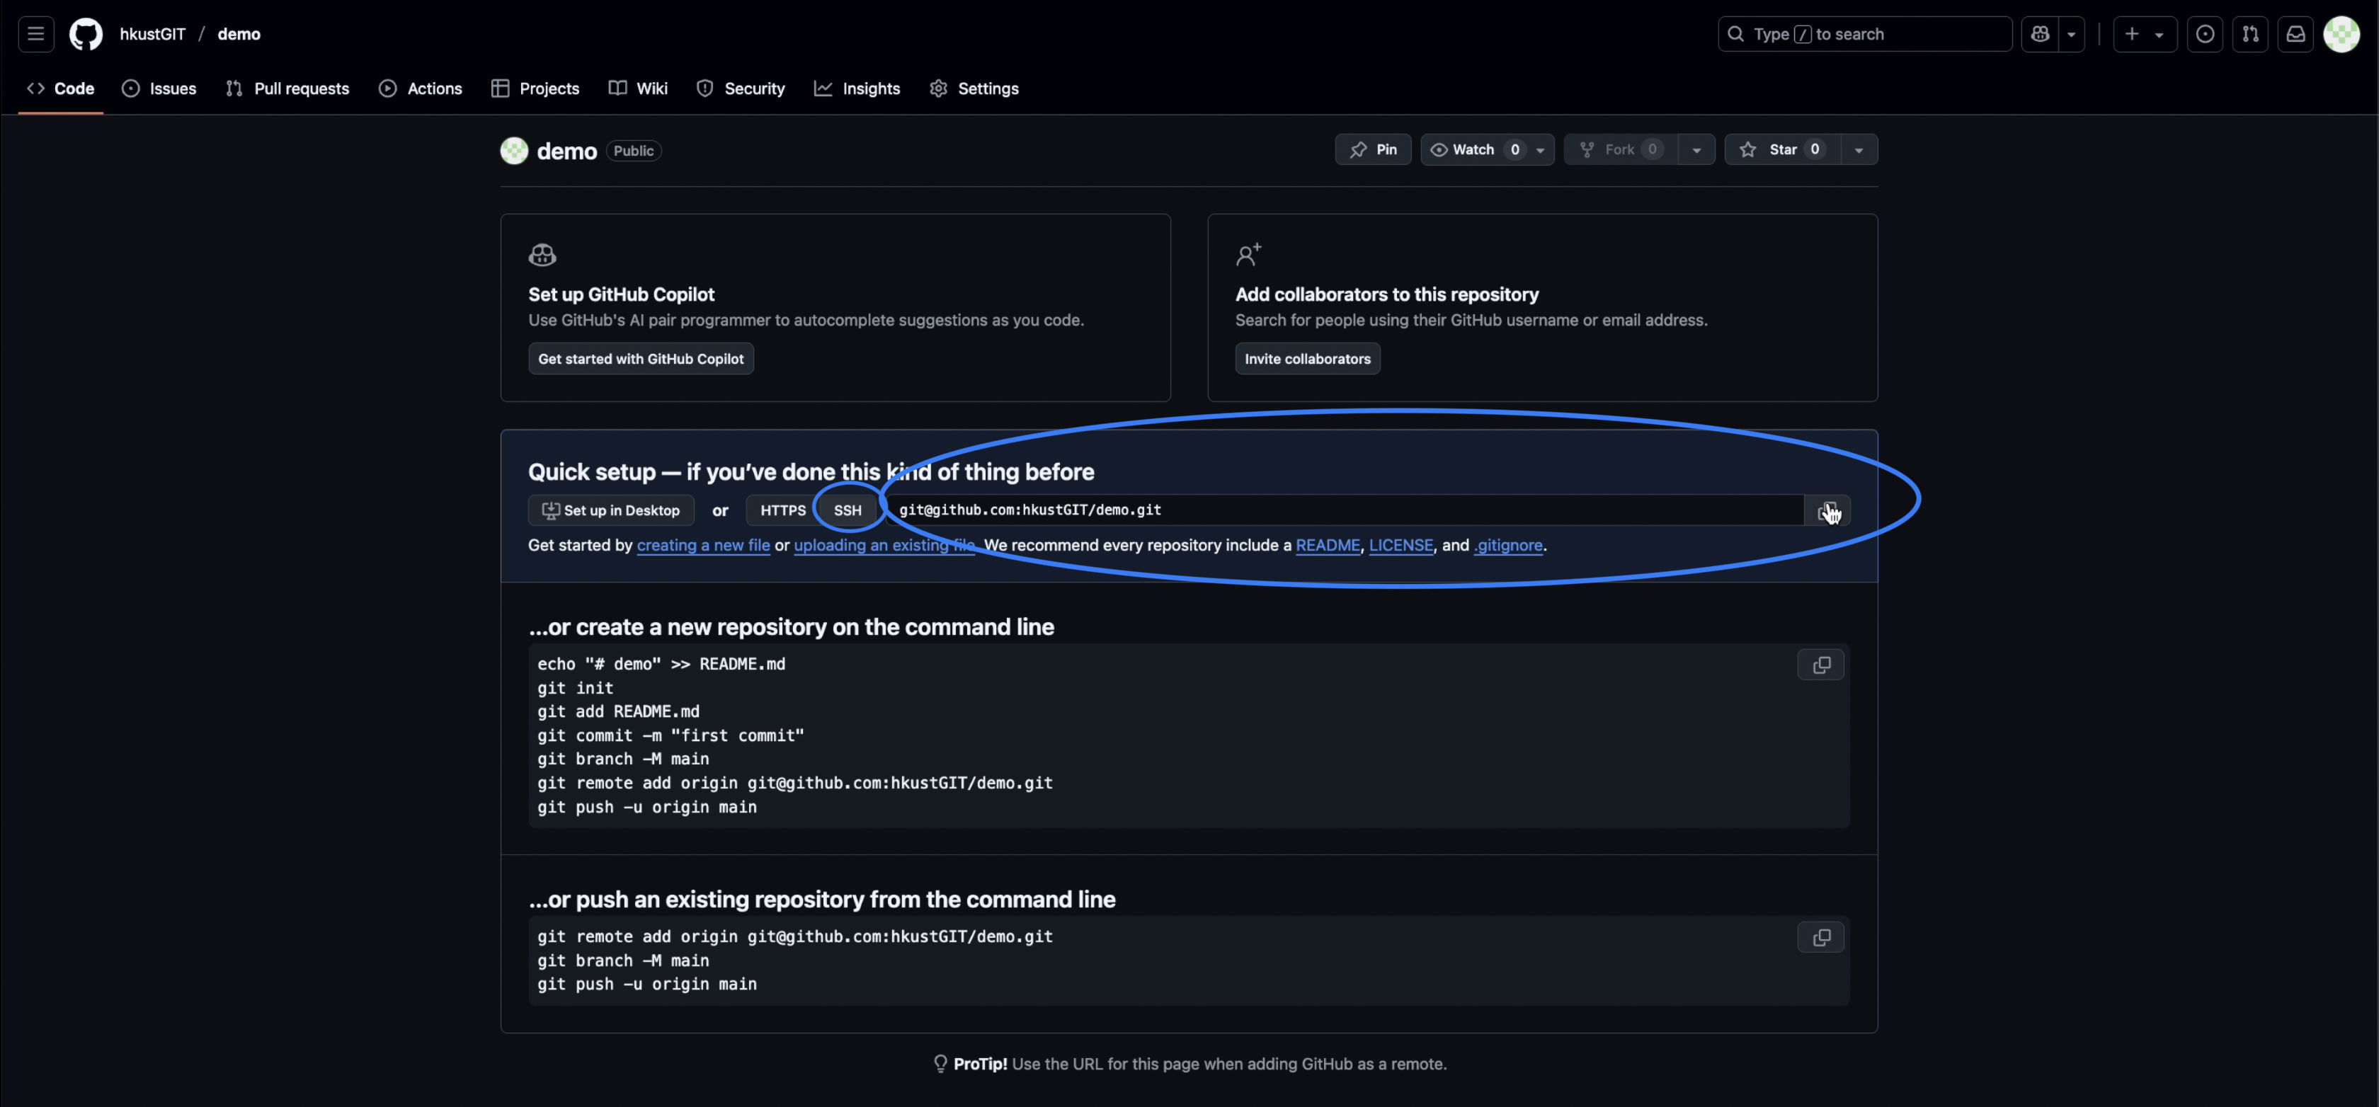Copy the create-repository command block
The width and height of the screenshot is (2379, 1107).
(1820, 664)
